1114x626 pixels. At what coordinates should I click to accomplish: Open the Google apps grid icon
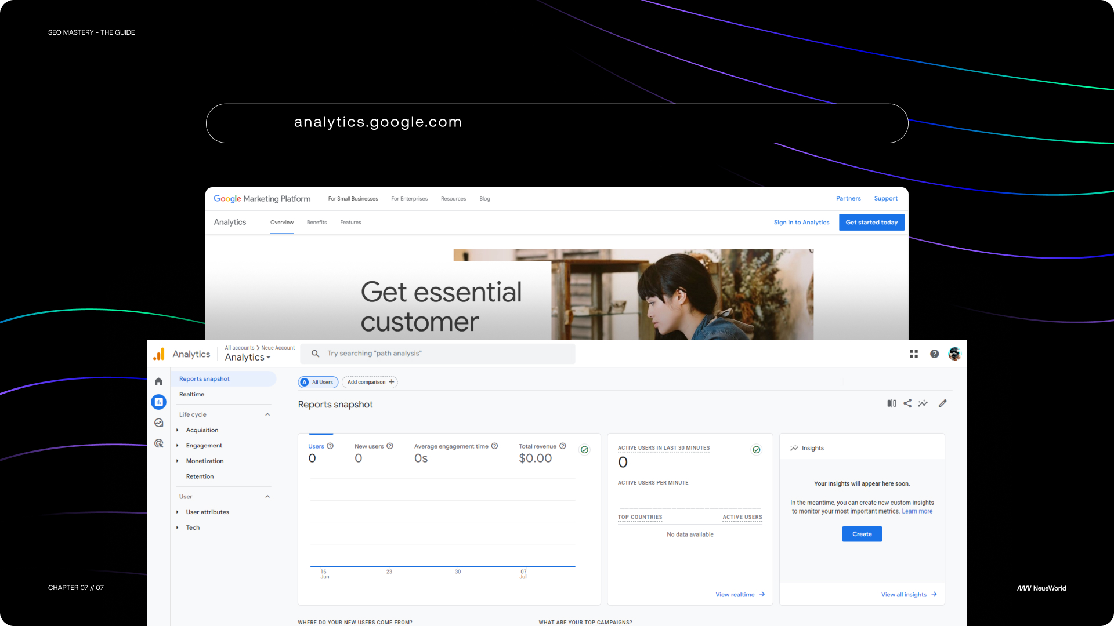pos(914,354)
